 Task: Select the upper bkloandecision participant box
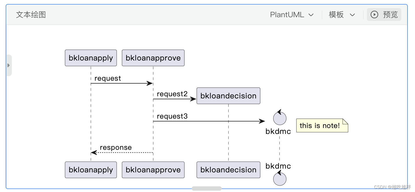[228, 96]
